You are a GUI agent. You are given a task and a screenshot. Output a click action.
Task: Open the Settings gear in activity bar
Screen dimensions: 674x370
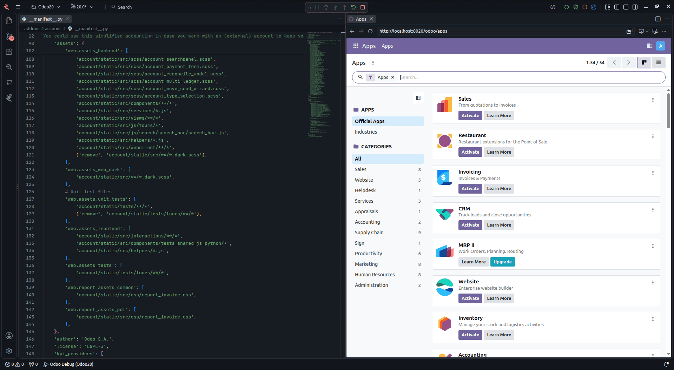pos(9,351)
